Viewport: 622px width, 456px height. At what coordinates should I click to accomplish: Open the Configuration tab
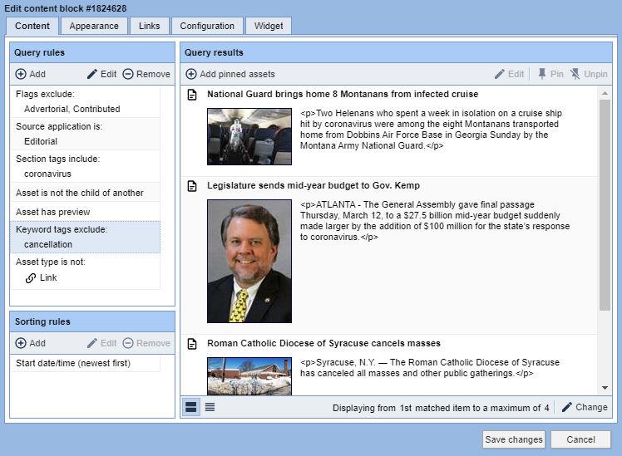(x=207, y=26)
